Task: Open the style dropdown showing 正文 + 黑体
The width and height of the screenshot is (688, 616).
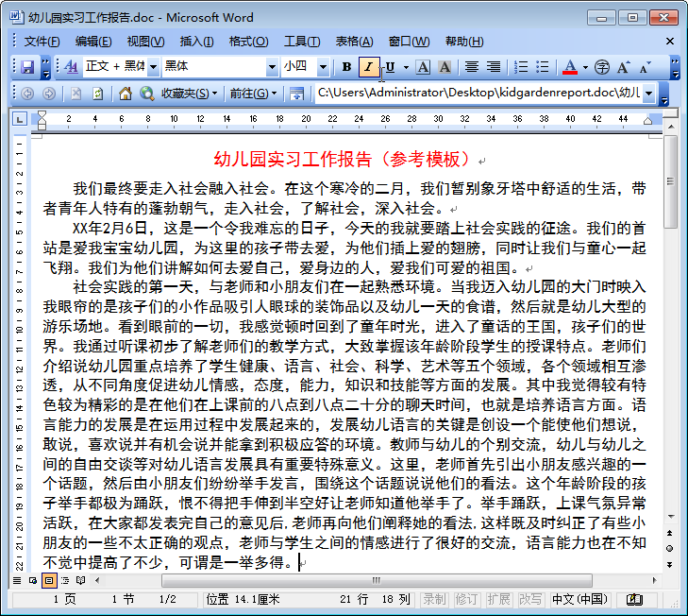Action: pyautogui.click(x=153, y=67)
